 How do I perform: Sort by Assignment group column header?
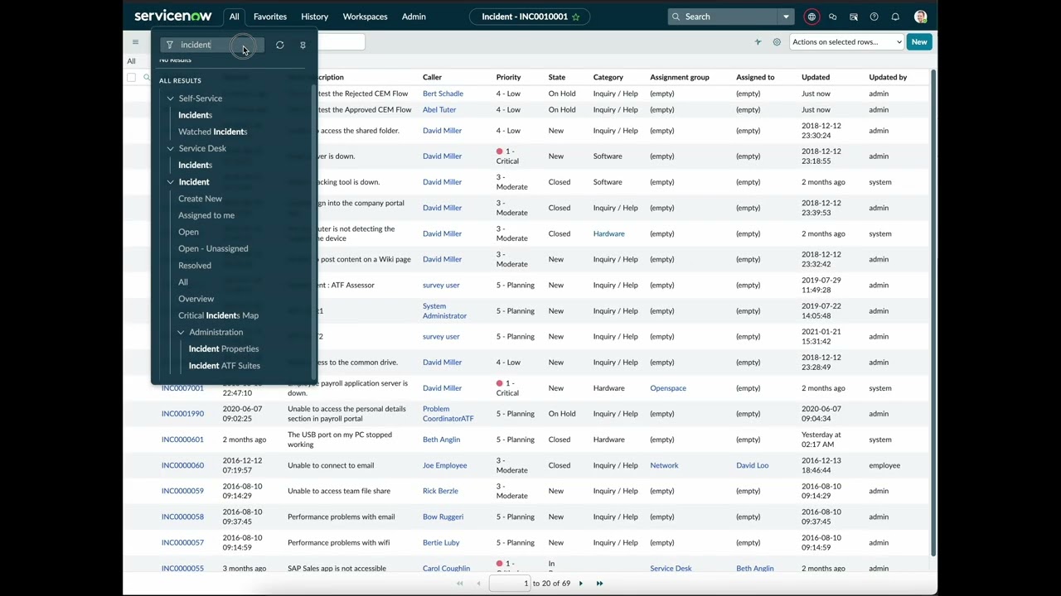pyautogui.click(x=680, y=77)
